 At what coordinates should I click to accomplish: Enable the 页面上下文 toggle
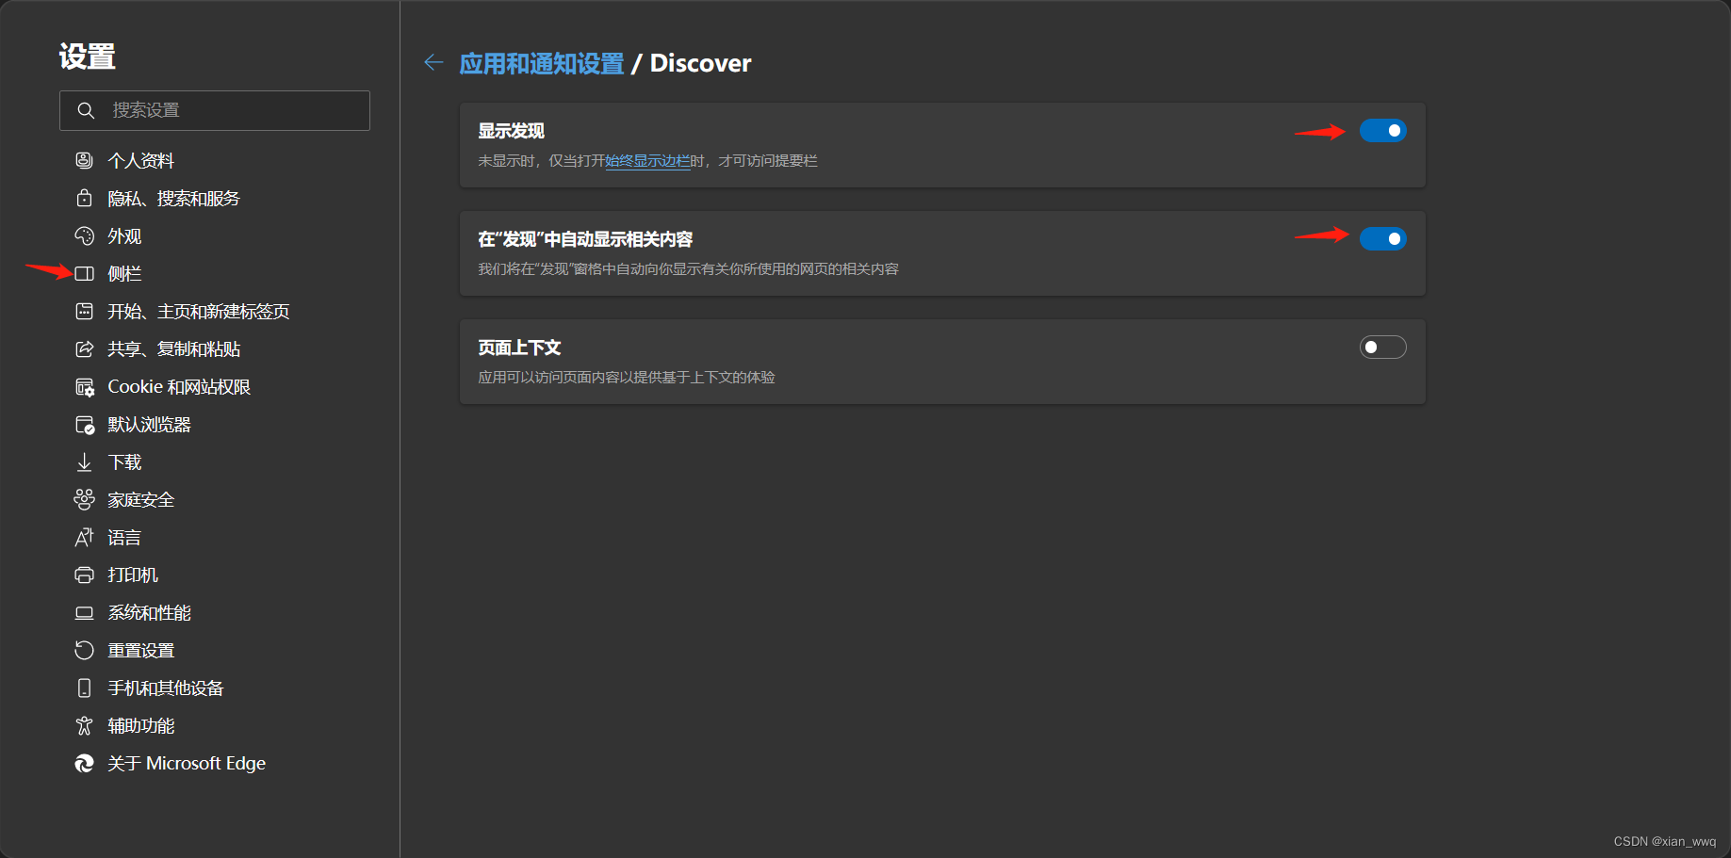1382,348
